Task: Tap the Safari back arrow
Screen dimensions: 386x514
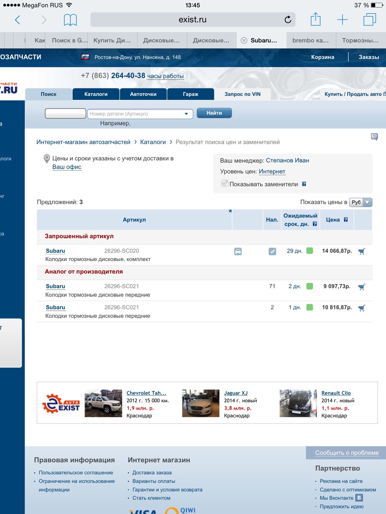Action: (17, 20)
